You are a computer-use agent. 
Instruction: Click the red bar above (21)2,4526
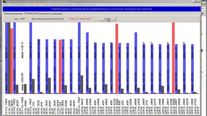click(x=173, y=58)
